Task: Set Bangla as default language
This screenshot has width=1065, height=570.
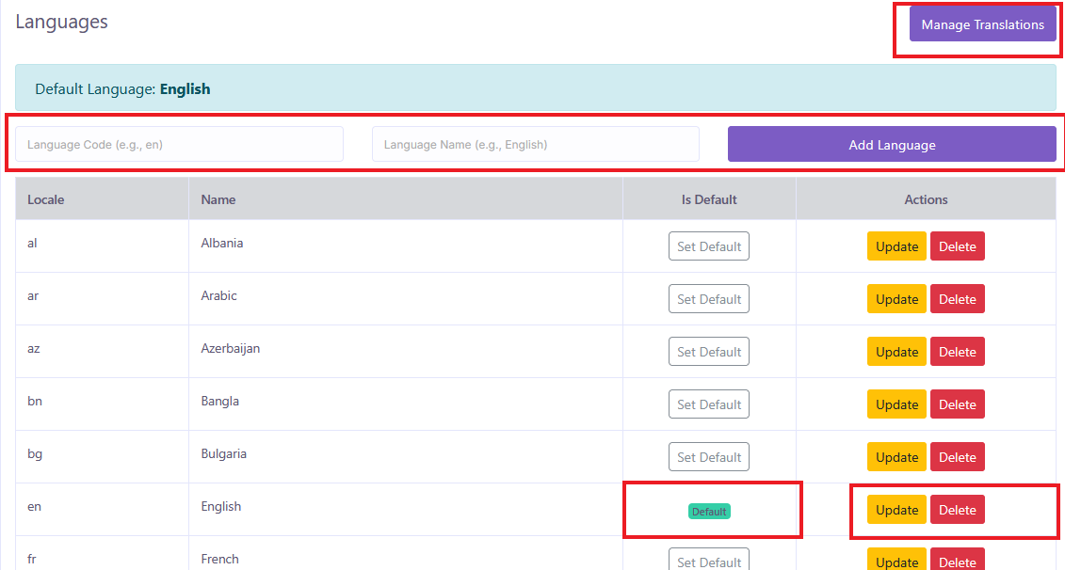Action: 709,404
